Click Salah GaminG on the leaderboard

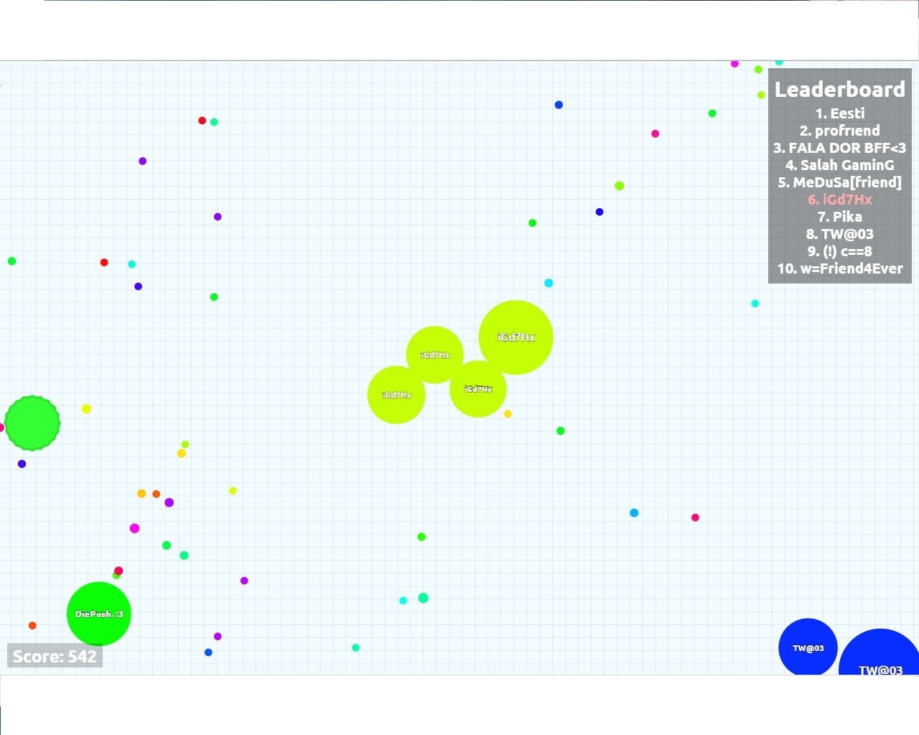[839, 165]
